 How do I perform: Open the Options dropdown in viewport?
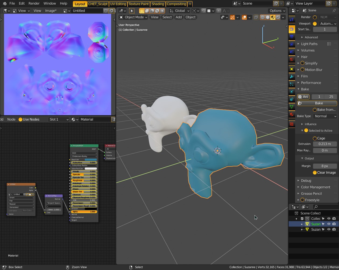[277, 11]
